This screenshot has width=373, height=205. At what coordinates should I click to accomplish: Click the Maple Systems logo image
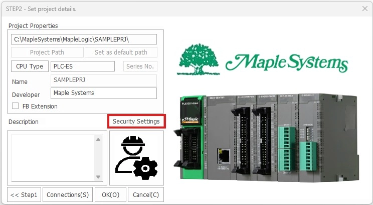tap(262, 59)
